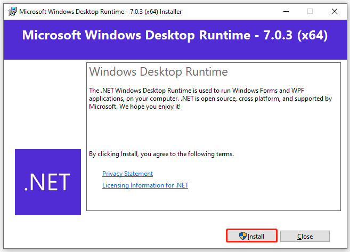Click the .NET logo tile
Image resolution: width=350 pixels, height=252 pixels.
48,182
